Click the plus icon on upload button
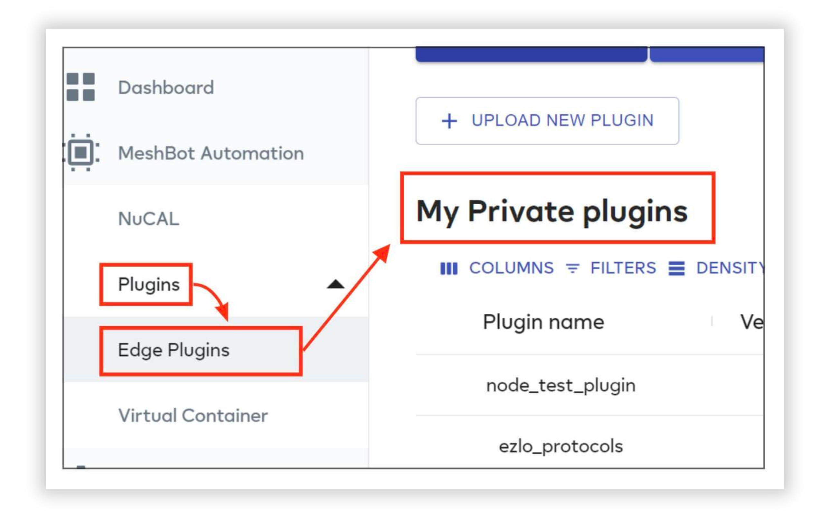The height and width of the screenshot is (518, 830). [449, 121]
